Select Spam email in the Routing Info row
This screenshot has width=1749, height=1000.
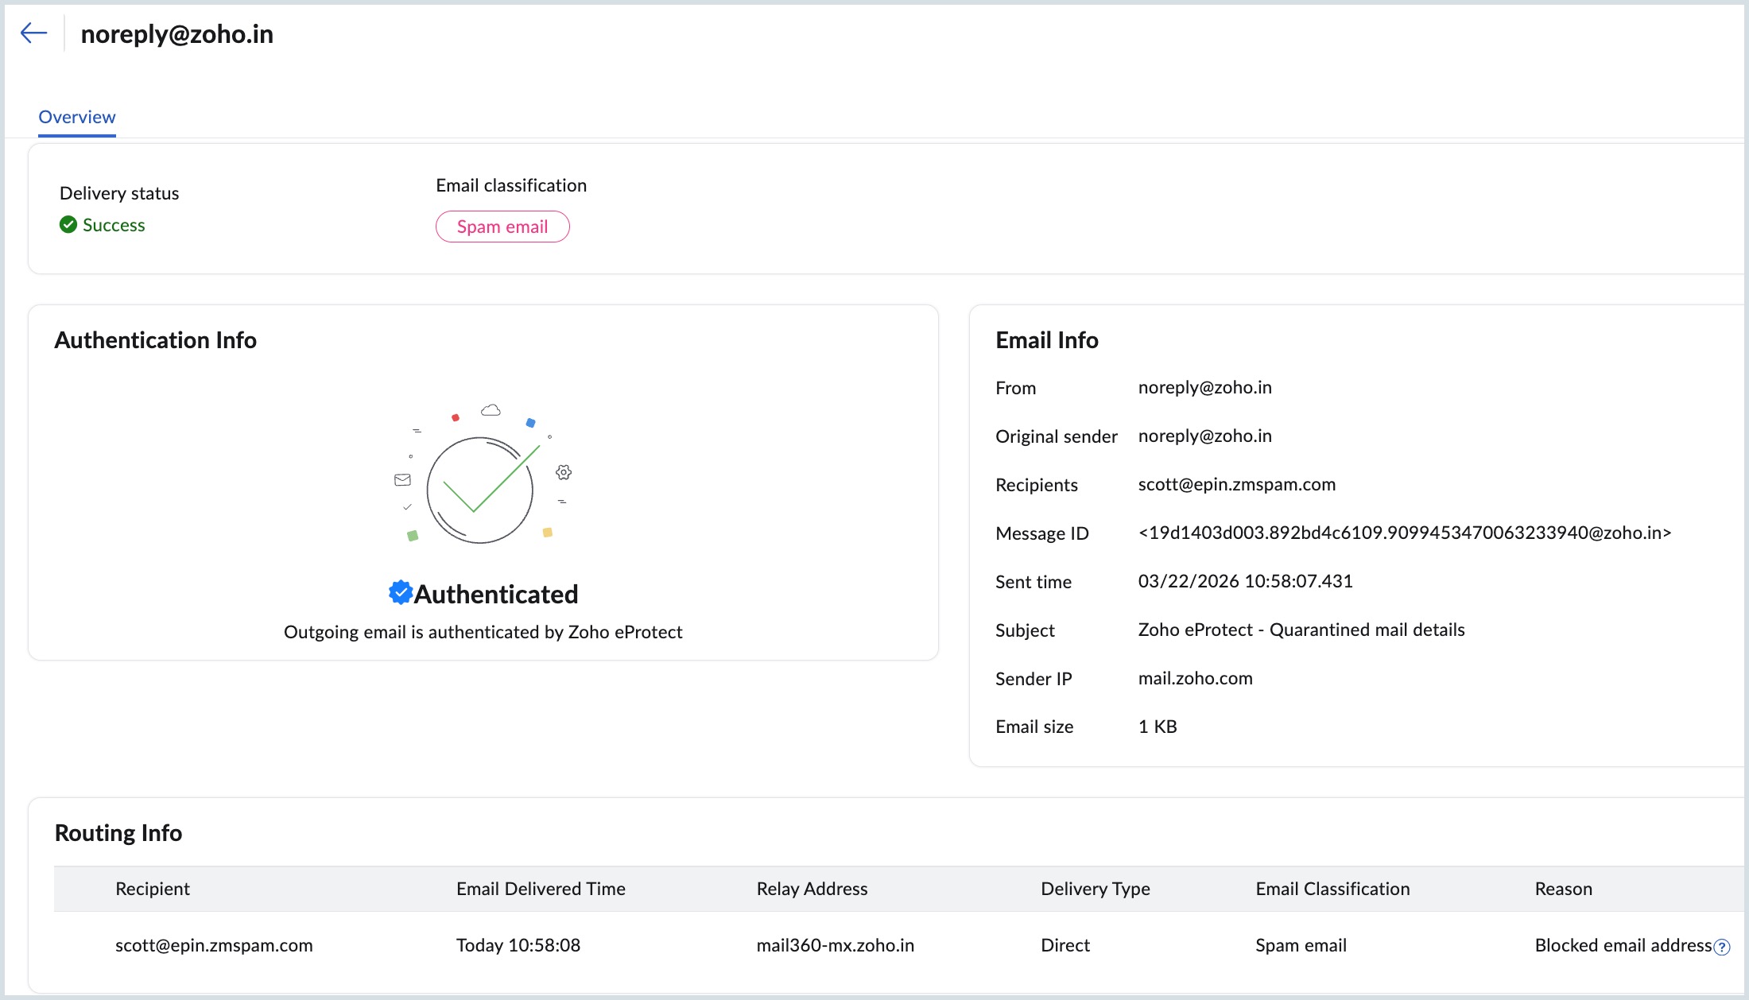[1301, 945]
